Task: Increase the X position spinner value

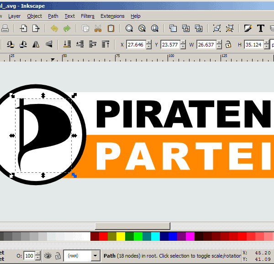Action: (149, 42)
